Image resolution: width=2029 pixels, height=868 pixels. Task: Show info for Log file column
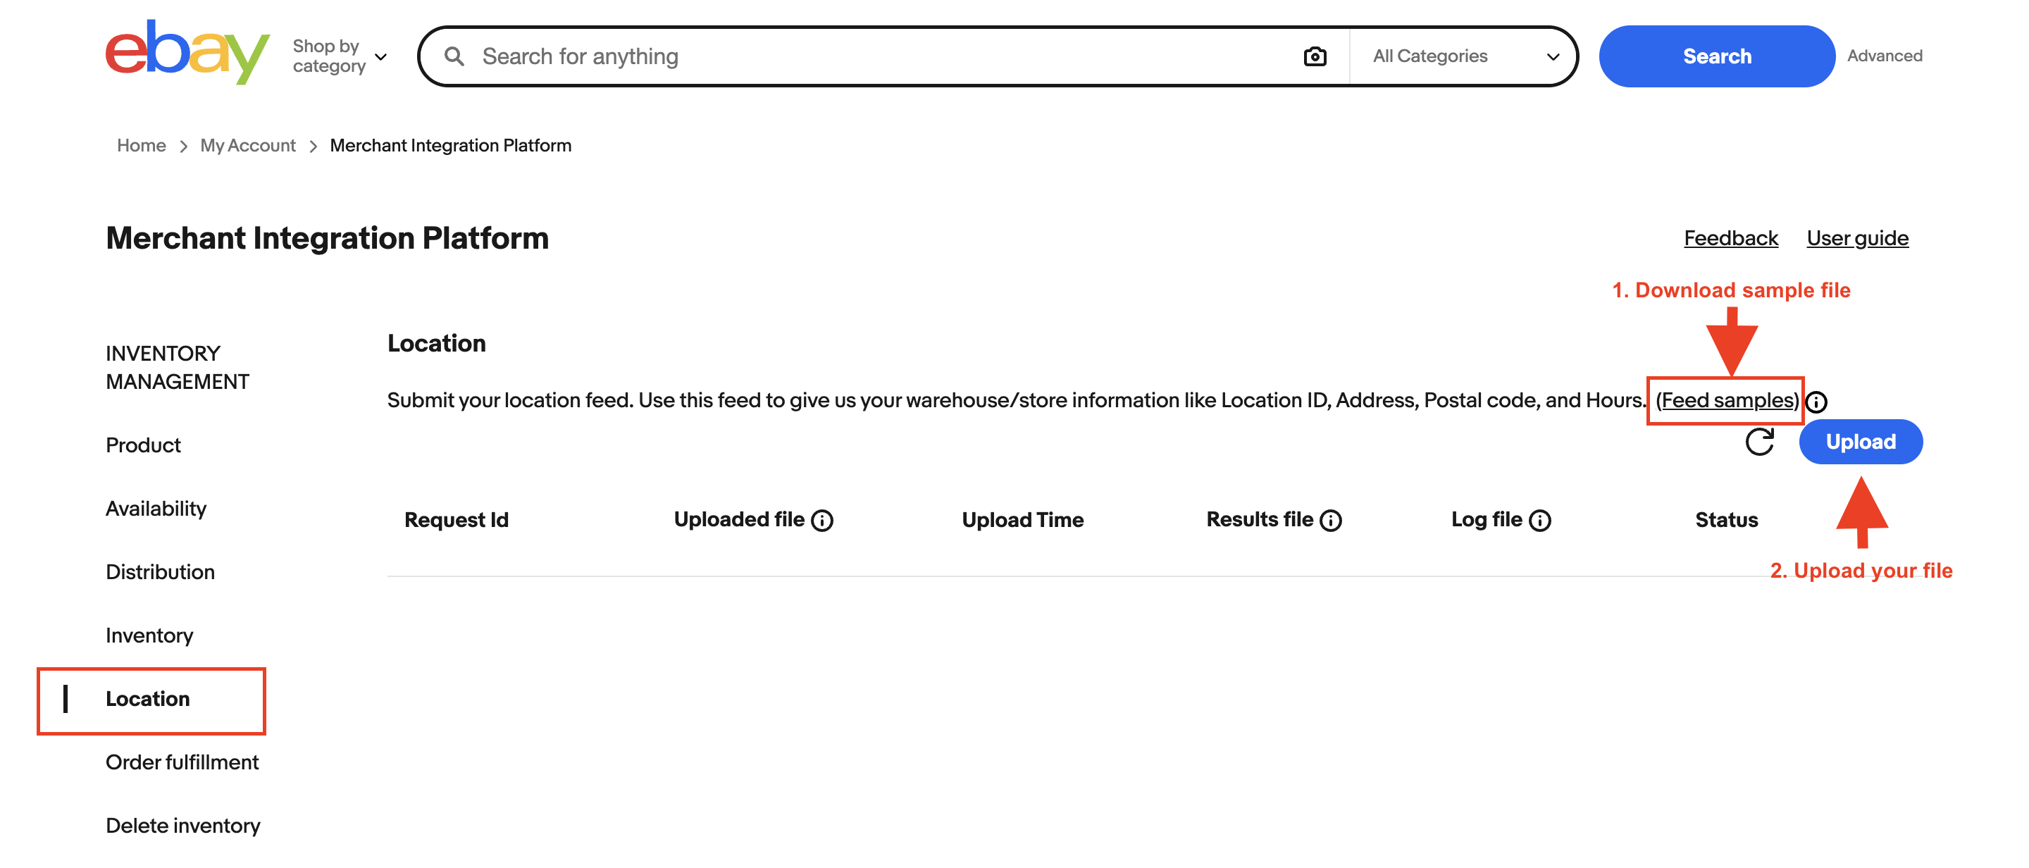(1540, 521)
